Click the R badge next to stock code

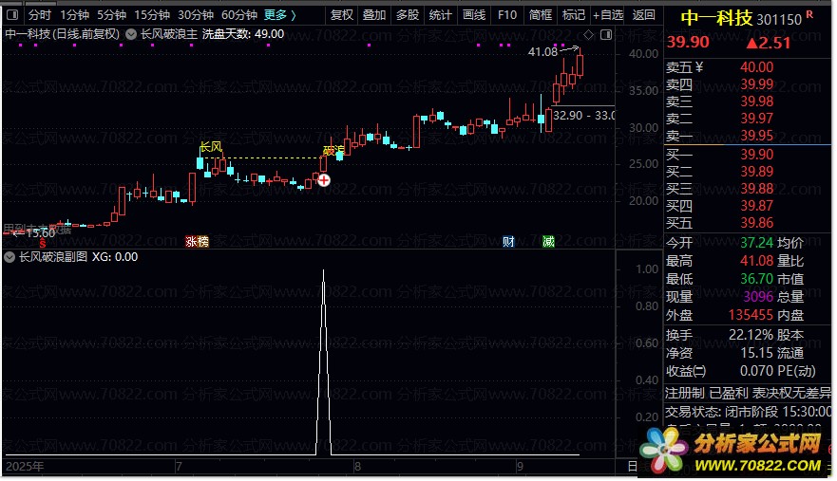(809, 14)
